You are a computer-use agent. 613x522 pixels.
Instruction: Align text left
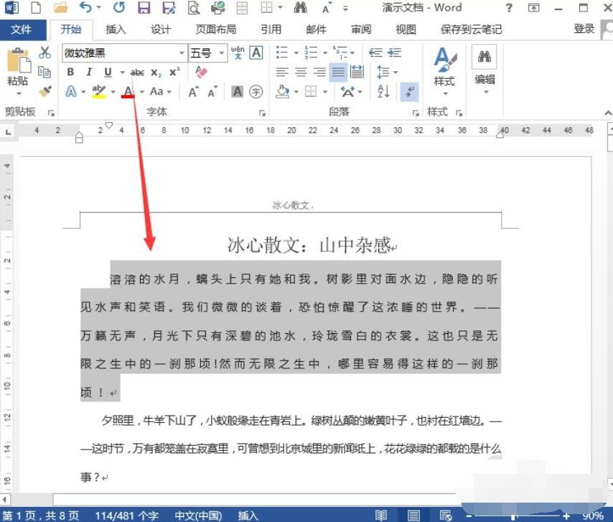[x=282, y=72]
